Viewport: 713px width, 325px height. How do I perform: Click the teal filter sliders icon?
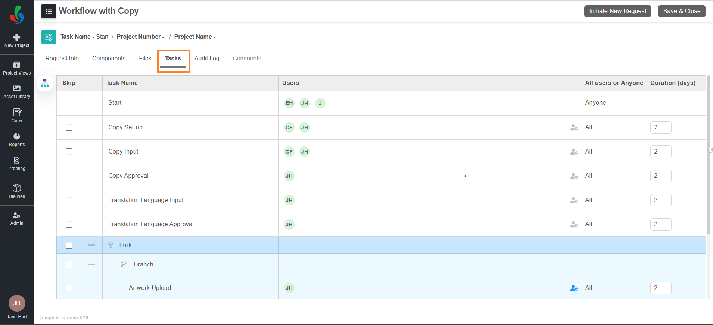click(x=49, y=37)
